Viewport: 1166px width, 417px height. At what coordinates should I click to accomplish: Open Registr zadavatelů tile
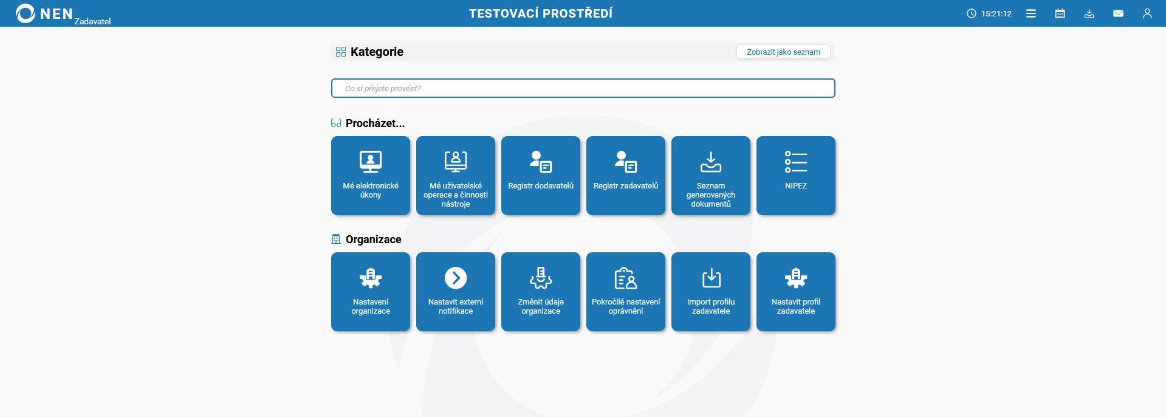pos(626,176)
